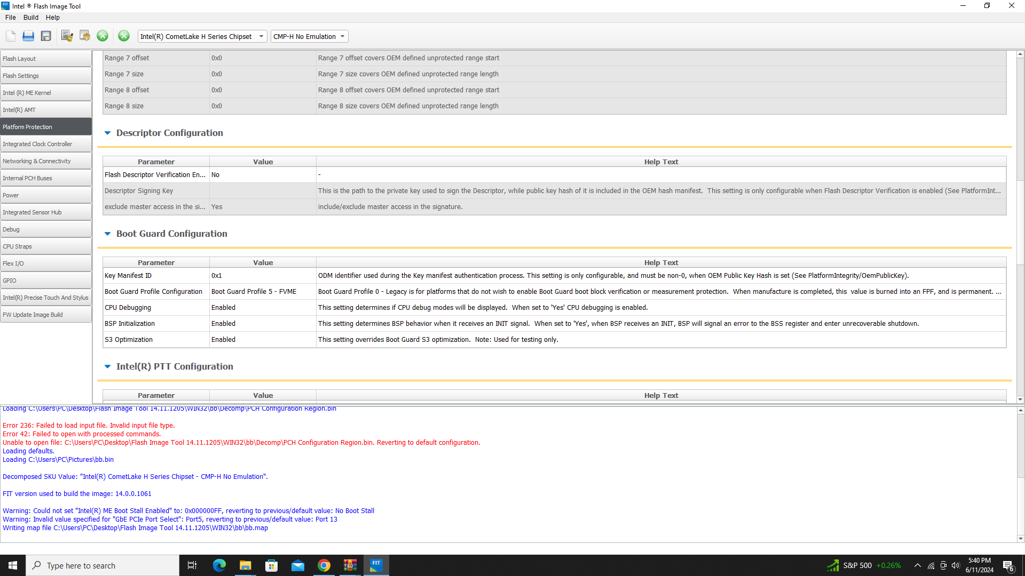1025x576 pixels.
Task: Open the CMP-H No Emulation dropdown
Action: [309, 36]
